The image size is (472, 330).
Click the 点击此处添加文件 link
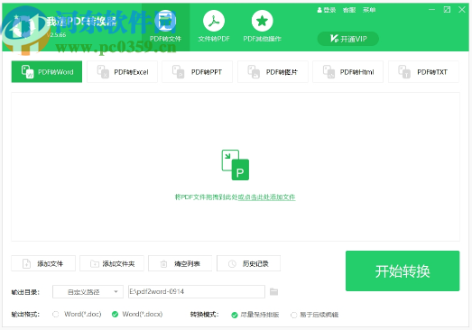click(267, 197)
